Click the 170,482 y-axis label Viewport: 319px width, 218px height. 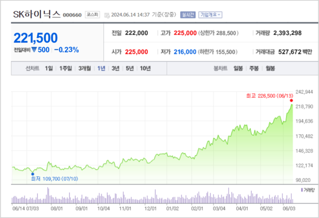coord(304,136)
